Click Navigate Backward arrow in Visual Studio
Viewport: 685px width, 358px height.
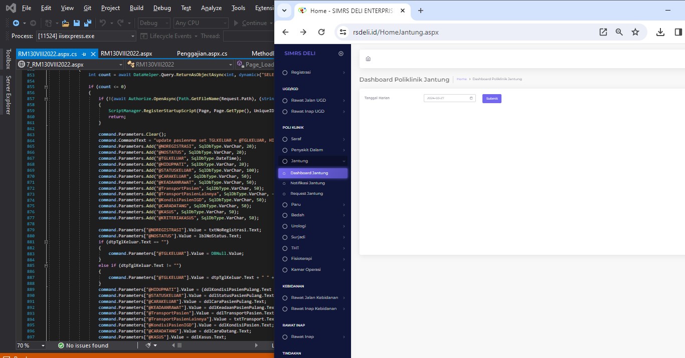(16, 23)
